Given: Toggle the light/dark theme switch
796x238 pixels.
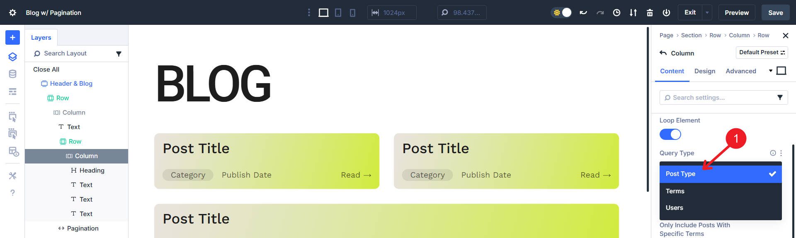Looking at the screenshot, I should 562,12.
